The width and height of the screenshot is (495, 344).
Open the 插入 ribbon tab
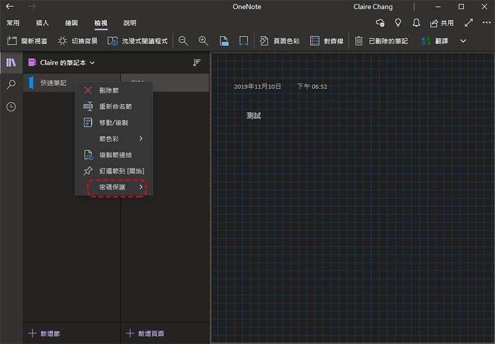42,23
